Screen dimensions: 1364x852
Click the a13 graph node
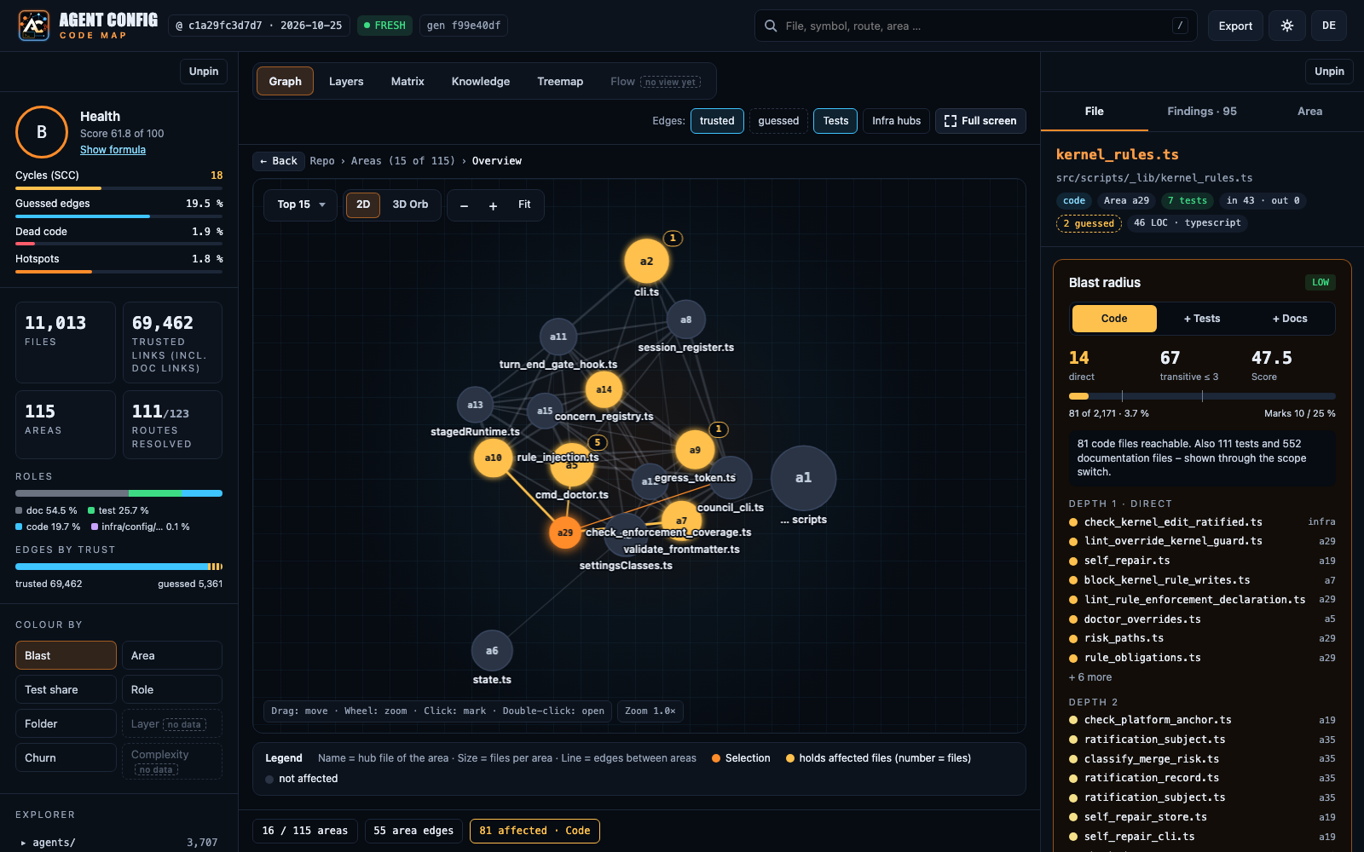coord(475,405)
